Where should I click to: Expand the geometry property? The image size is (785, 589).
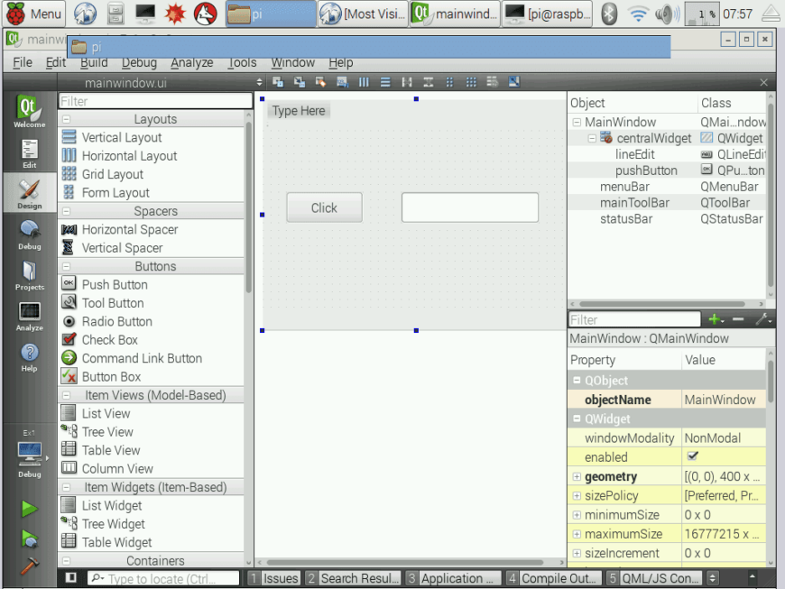coord(576,476)
